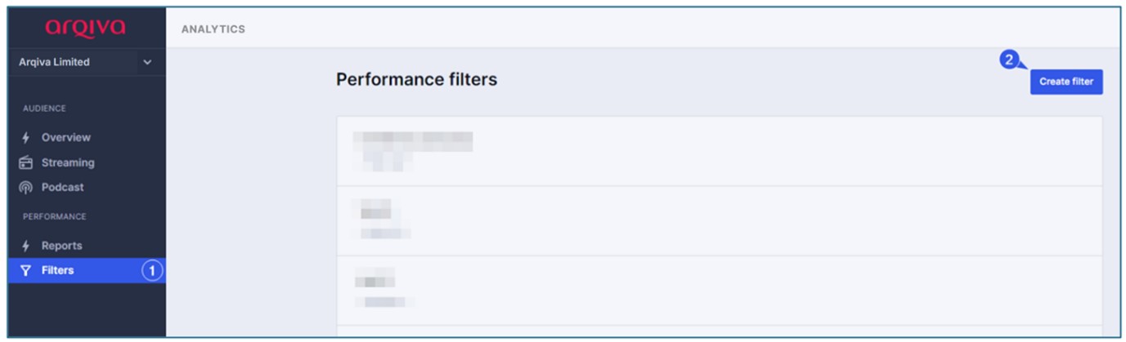Click the numbered badge 2 marker
Viewport: 1126px width, 342px height.
(1009, 60)
